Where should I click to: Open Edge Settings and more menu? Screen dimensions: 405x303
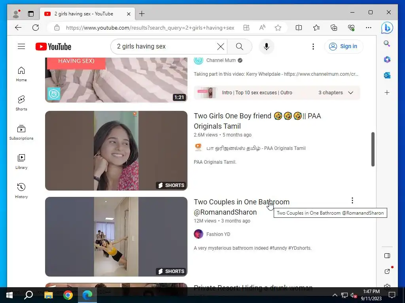(x=369, y=28)
